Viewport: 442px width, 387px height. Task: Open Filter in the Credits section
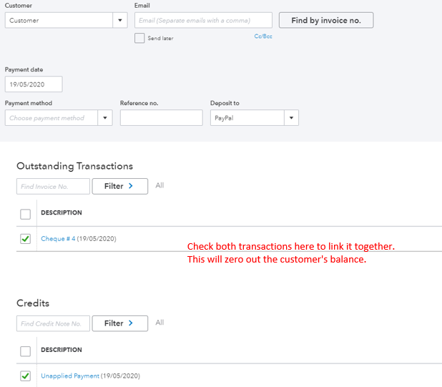pos(119,323)
